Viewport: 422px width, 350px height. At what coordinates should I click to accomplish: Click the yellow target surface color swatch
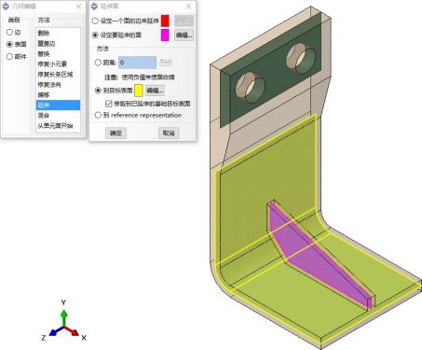(139, 91)
